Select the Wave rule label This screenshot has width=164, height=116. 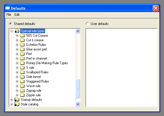coord(33,86)
